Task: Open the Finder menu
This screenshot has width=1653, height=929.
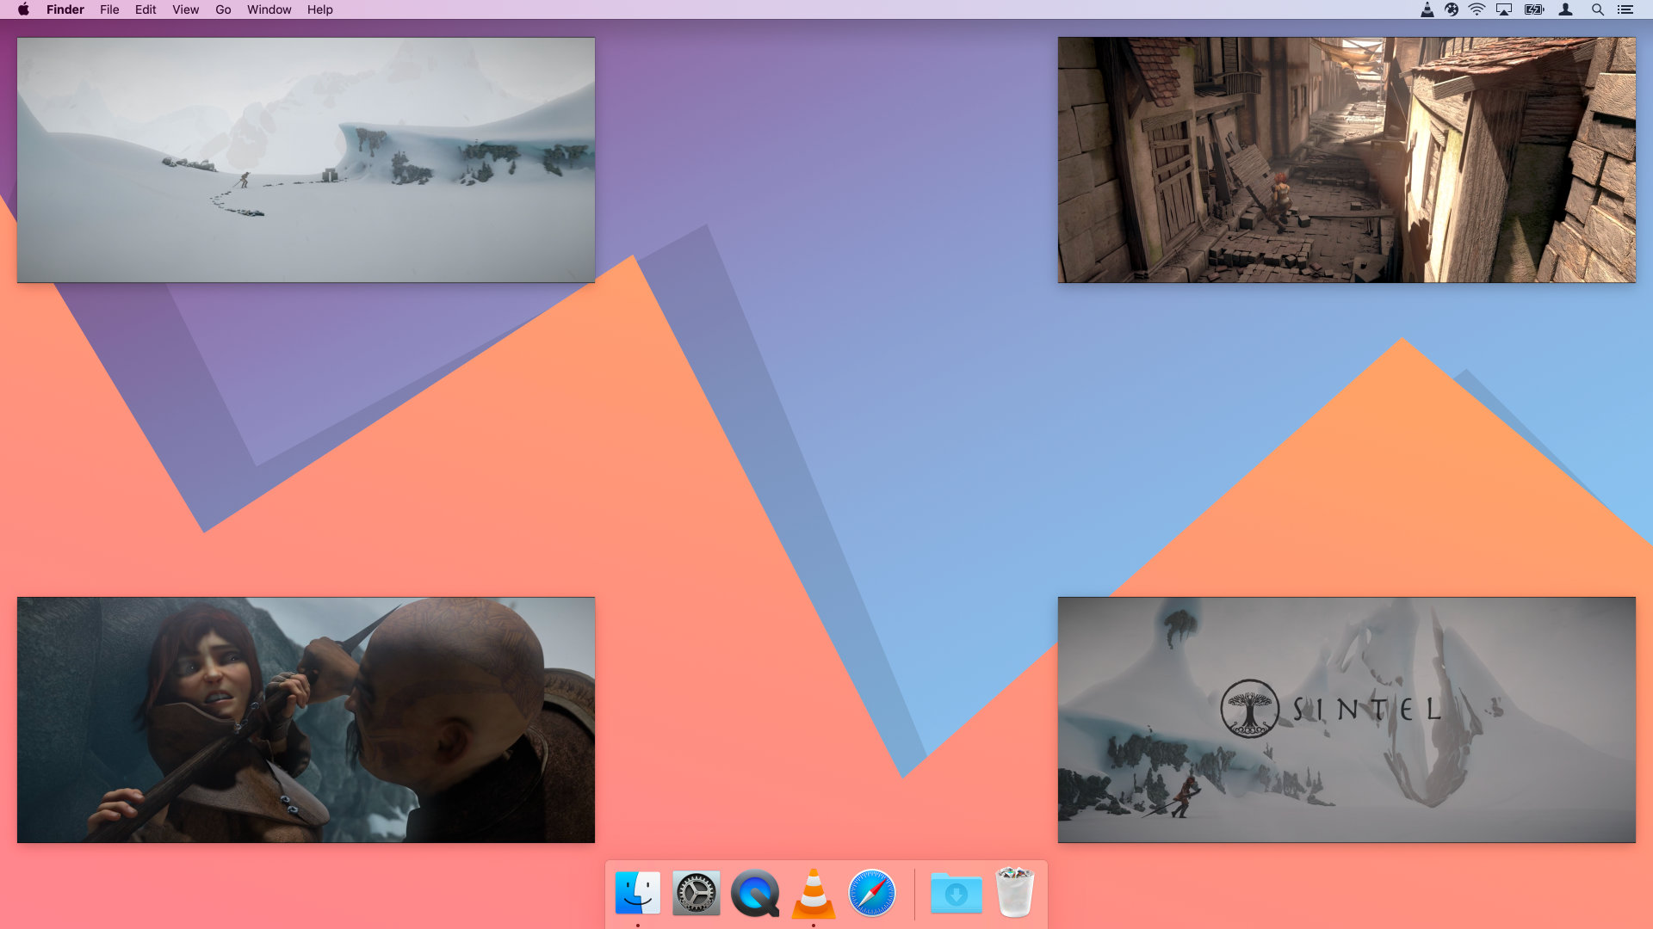Action: tap(65, 9)
